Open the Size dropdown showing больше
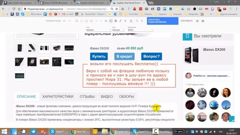The width and height of the screenshot is (240, 135). tap(118, 30)
